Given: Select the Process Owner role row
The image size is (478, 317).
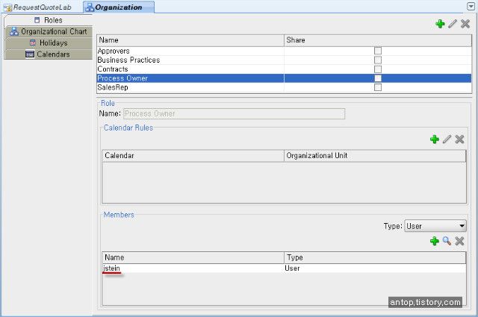Looking at the screenshot, I should click(284, 78).
